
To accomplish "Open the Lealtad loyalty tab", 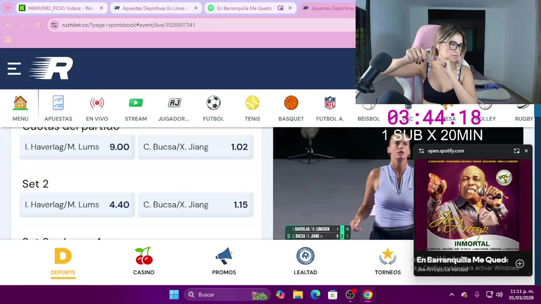I will (x=305, y=262).
